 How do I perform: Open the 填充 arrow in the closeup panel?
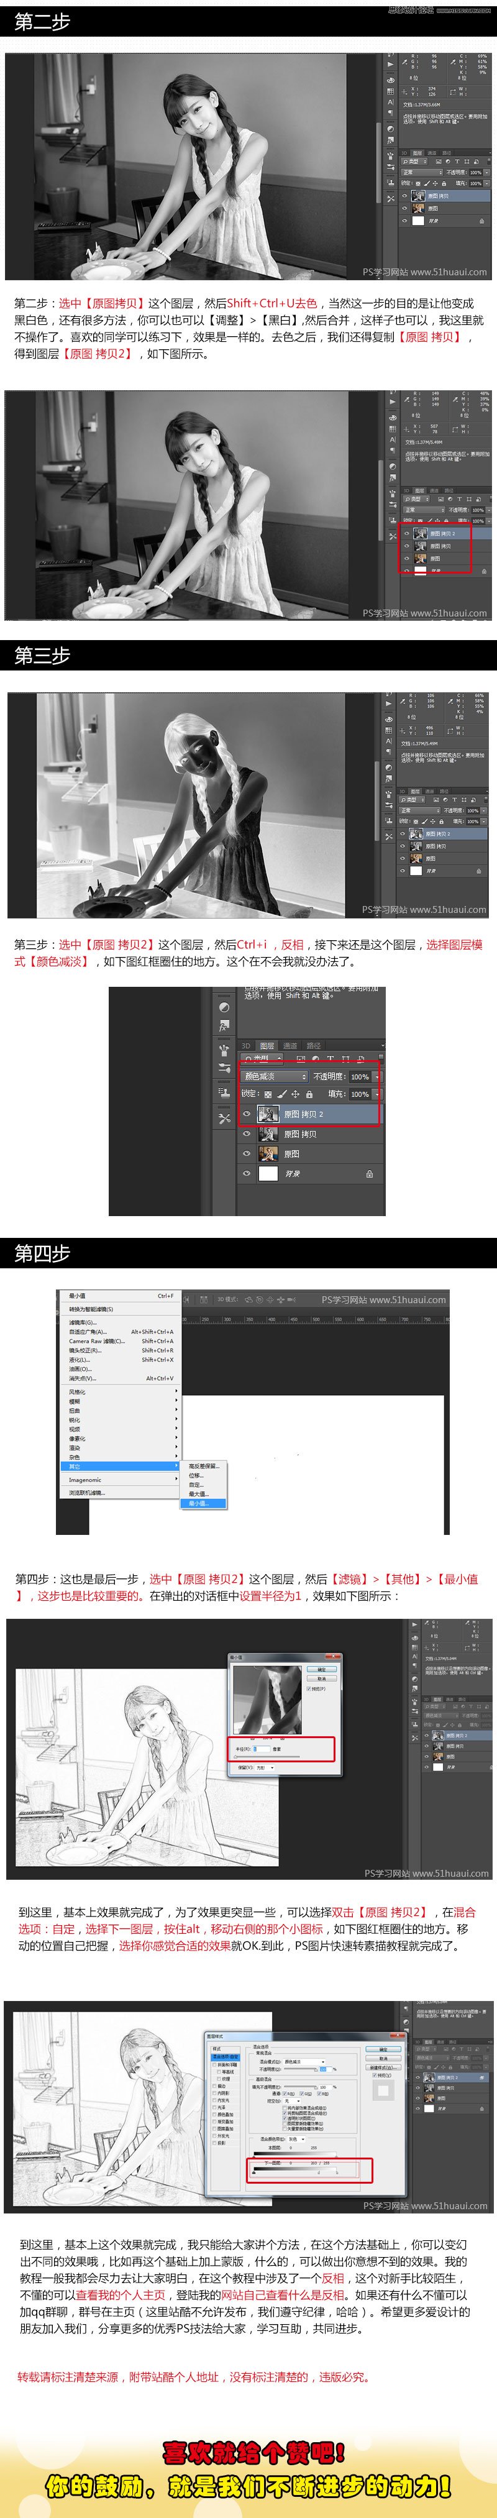tap(378, 1095)
